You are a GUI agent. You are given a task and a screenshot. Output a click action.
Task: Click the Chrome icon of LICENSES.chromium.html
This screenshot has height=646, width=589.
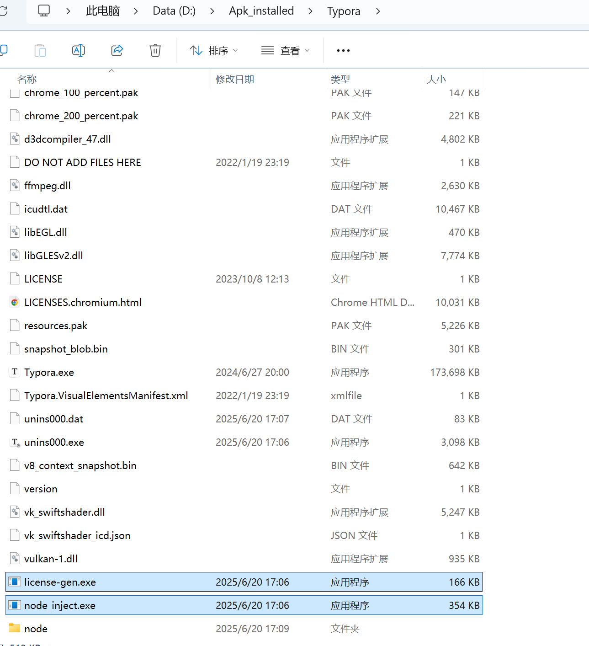click(15, 302)
